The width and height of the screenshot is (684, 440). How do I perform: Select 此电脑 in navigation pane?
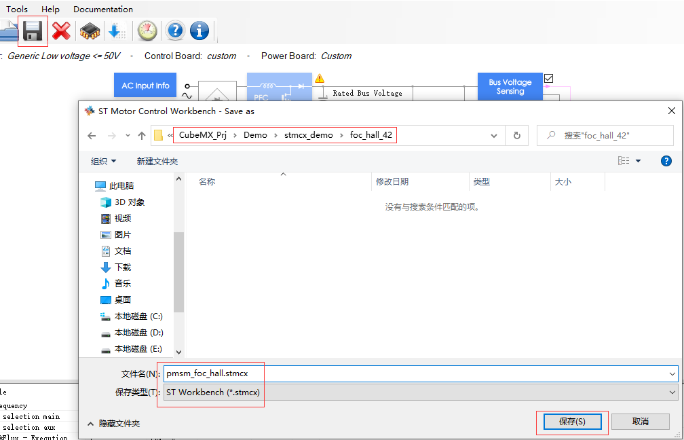coord(114,186)
